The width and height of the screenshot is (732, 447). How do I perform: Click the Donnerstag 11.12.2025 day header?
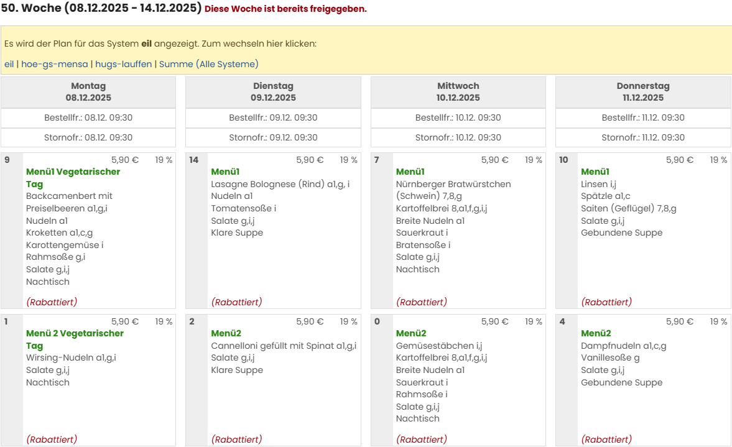[x=643, y=92]
